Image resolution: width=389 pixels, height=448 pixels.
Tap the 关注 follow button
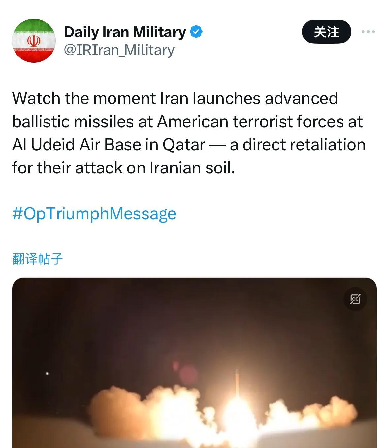pos(326,32)
